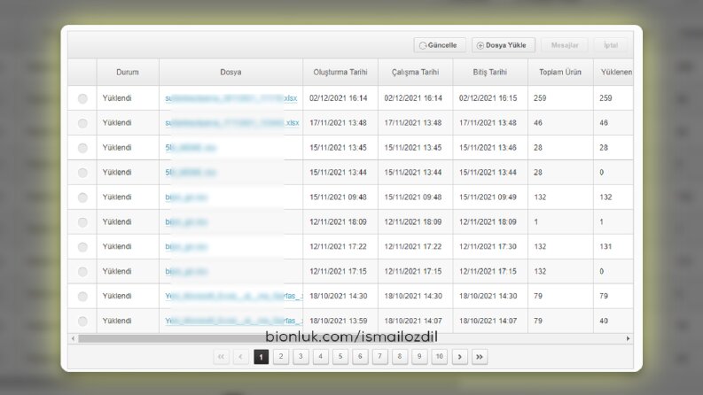Go to first page arrow icon

click(x=221, y=357)
